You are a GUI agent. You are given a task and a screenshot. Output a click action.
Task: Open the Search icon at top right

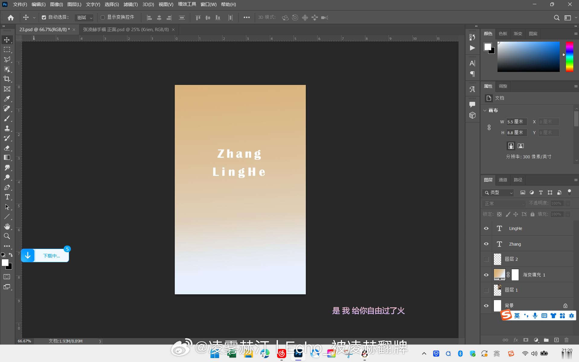pyautogui.click(x=557, y=18)
